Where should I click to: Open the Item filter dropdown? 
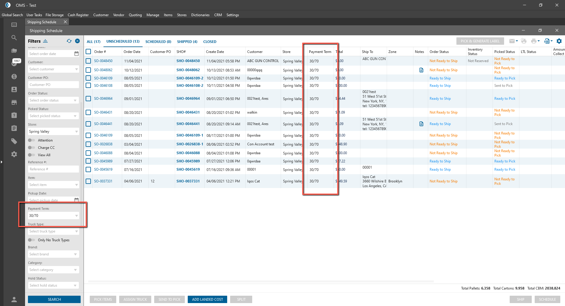coord(54,185)
